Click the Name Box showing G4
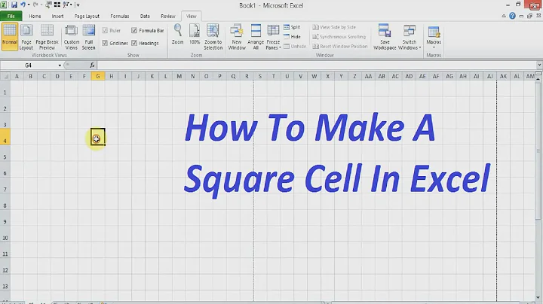The width and height of the screenshot is (543, 304). click(x=29, y=65)
